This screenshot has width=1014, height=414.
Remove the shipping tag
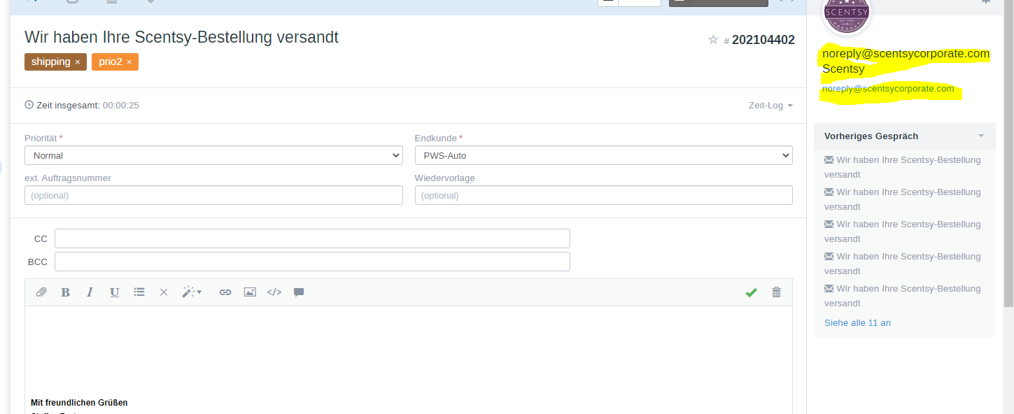(x=78, y=62)
